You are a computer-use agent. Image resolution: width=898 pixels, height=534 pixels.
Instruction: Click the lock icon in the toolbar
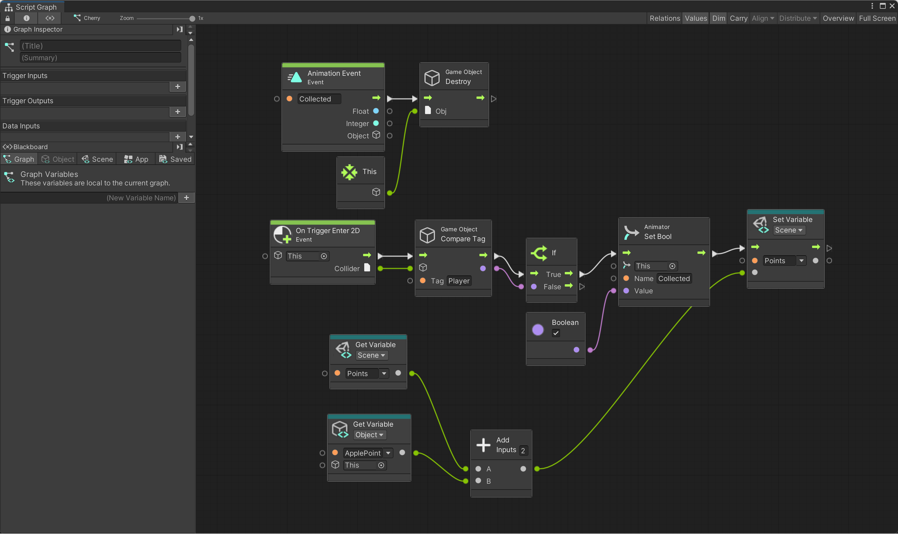8,18
